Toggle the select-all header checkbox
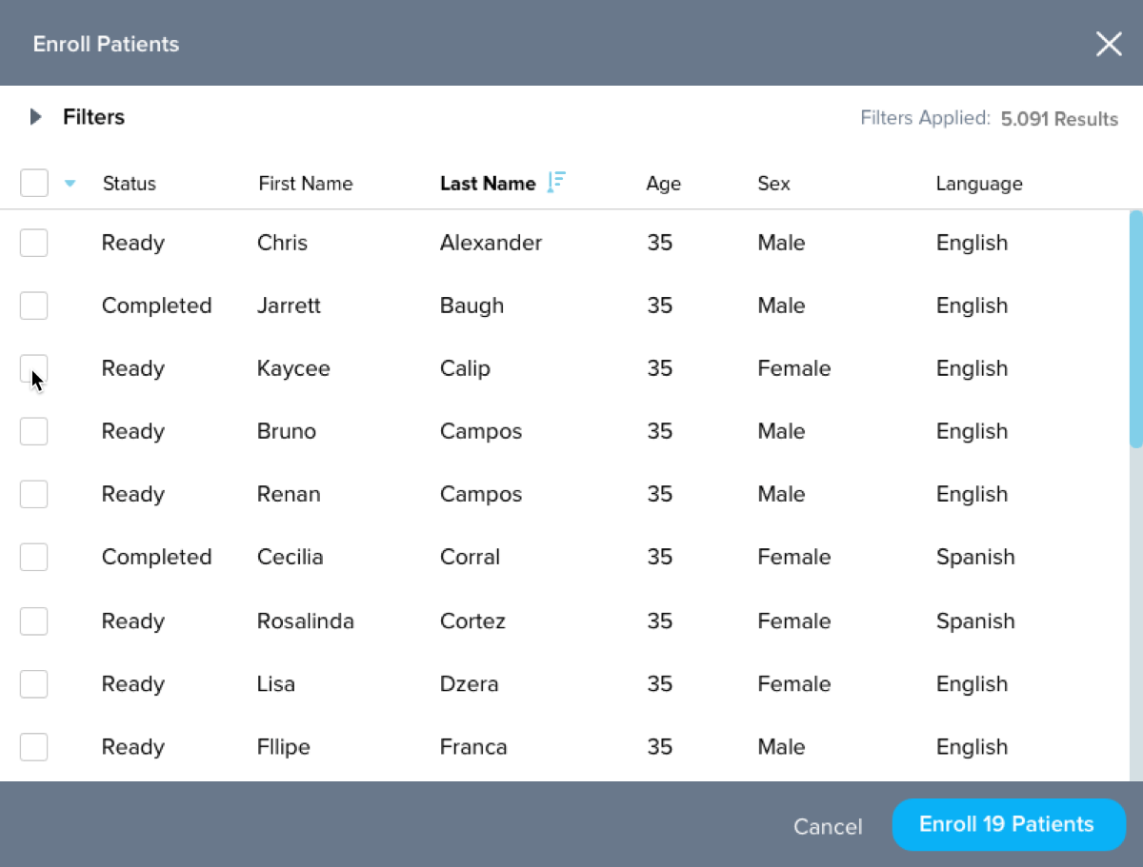 coord(34,183)
